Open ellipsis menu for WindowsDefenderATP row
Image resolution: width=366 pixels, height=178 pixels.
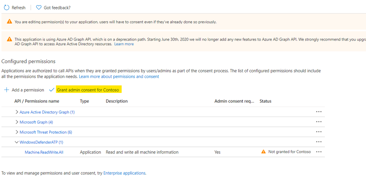(x=318, y=142)
